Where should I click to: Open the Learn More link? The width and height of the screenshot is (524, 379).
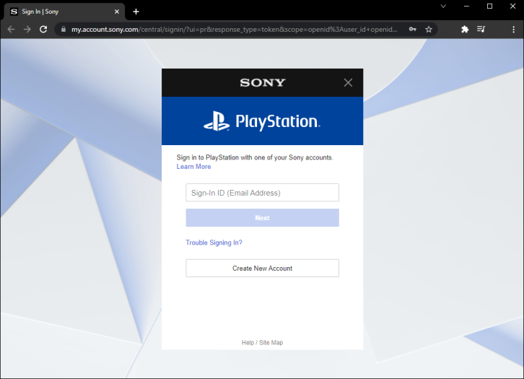pyautogui.click(x=193, y=167)
